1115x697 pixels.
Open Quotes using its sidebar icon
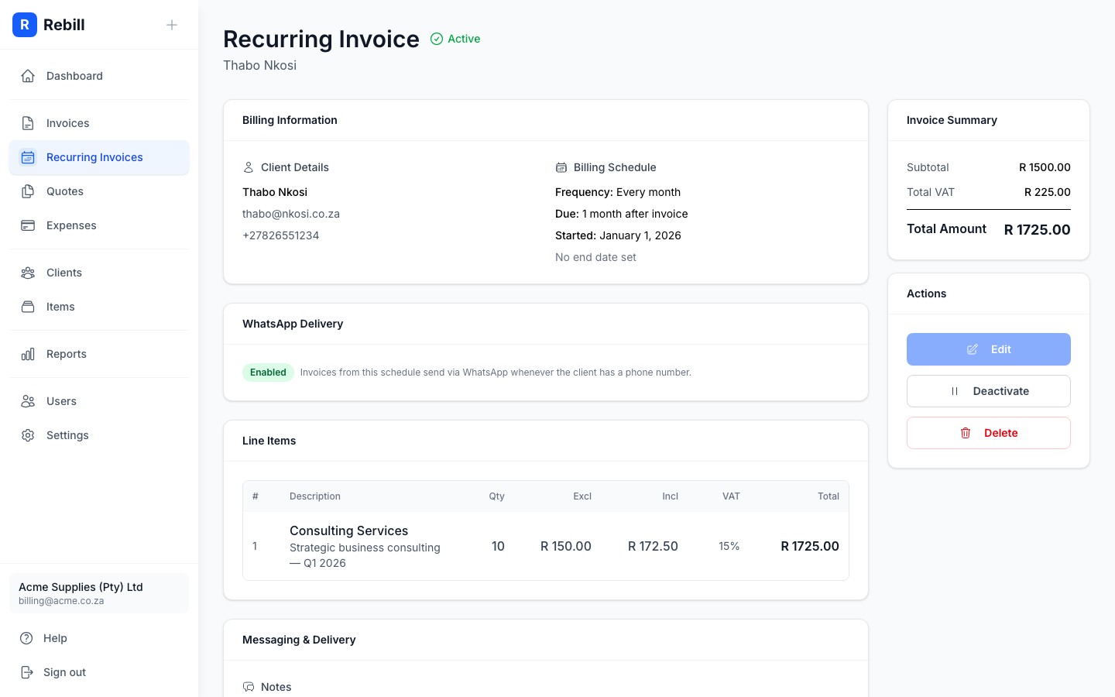point(29,191)
